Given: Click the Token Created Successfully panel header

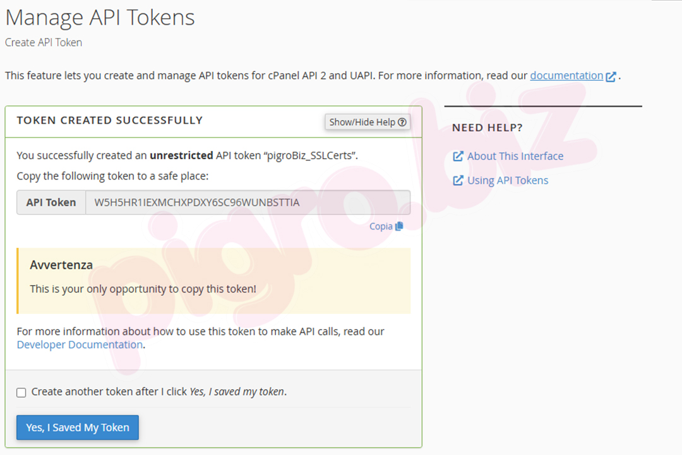Looking at the screenshot, I should 109,121.
